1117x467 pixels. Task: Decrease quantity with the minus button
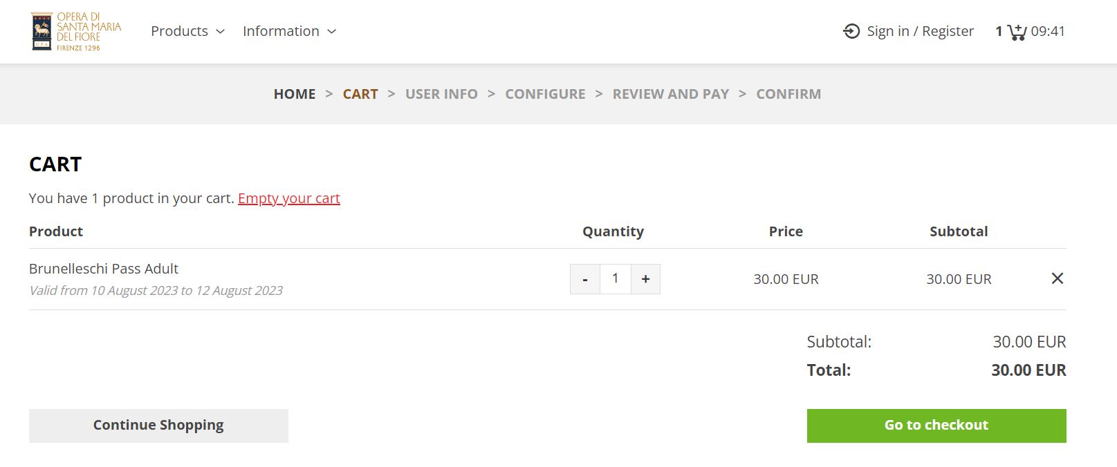point(585,279)
